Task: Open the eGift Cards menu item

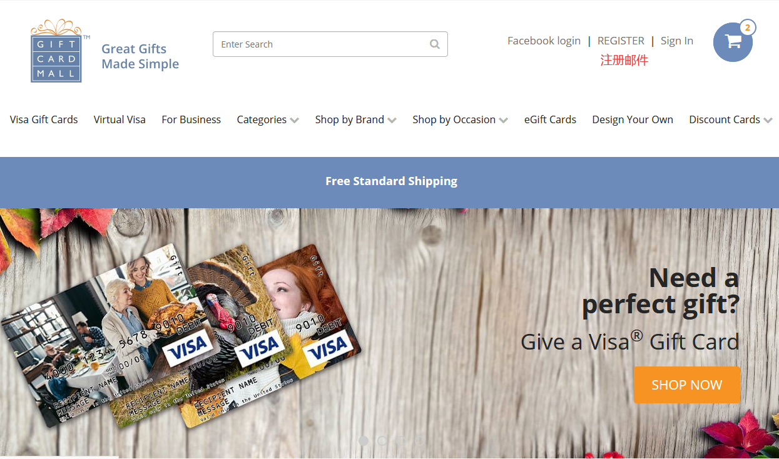Action: click(x=550, y=119)
